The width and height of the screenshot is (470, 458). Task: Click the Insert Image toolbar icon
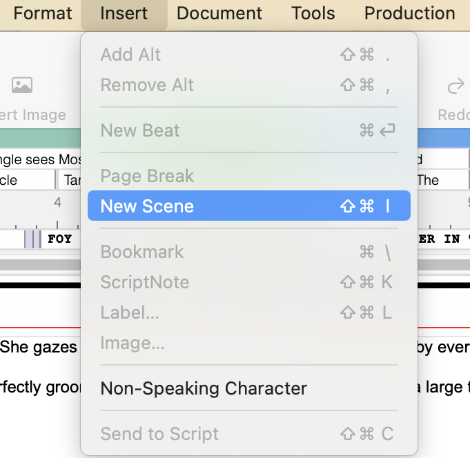22,86
